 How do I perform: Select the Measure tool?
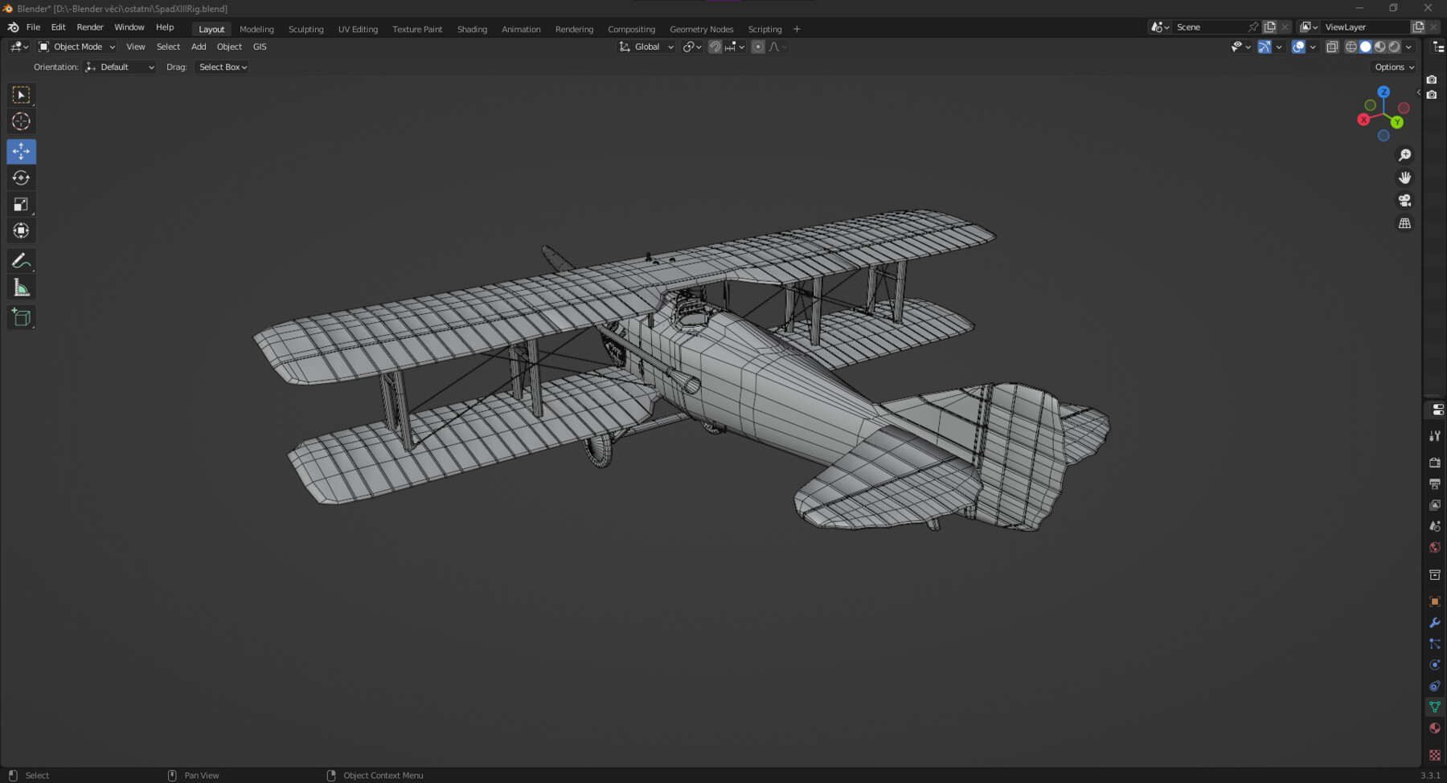tap(21, 286)
